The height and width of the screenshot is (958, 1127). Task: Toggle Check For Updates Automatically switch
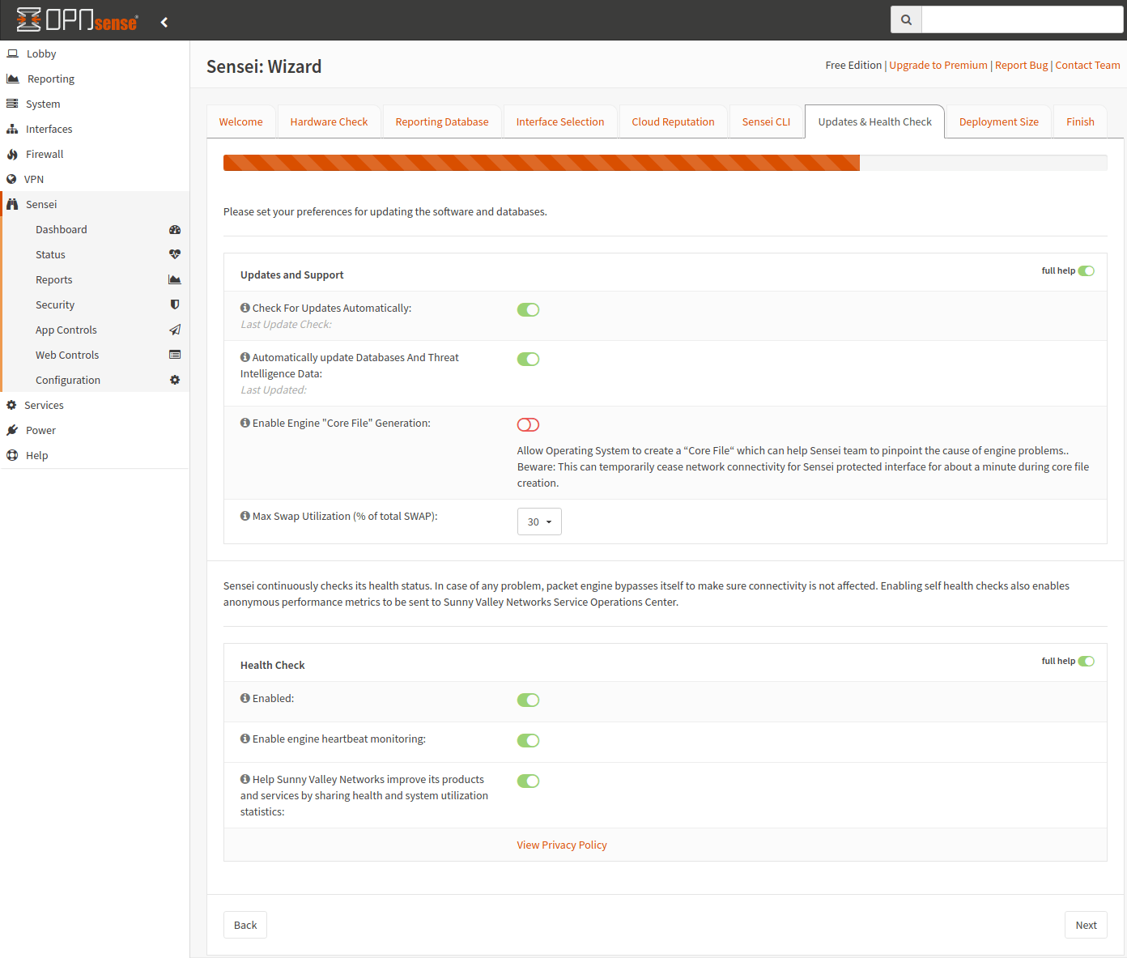point(528,310)
